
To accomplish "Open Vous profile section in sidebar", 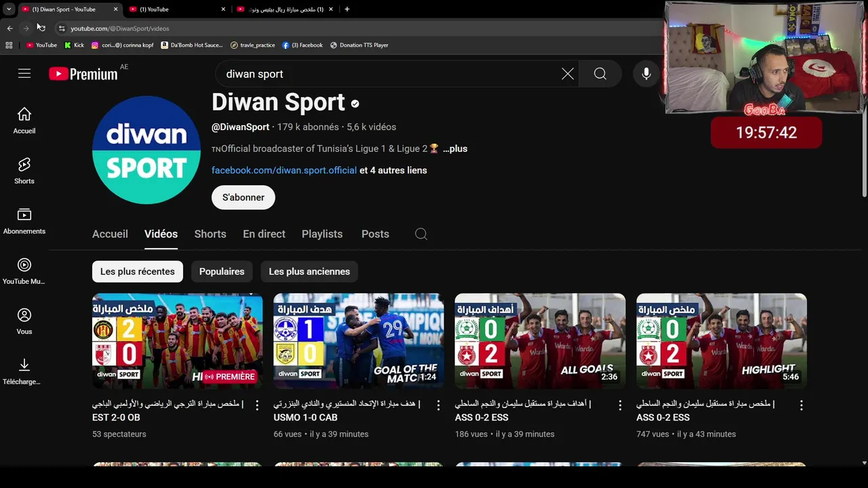I will [x=24, y=321].
